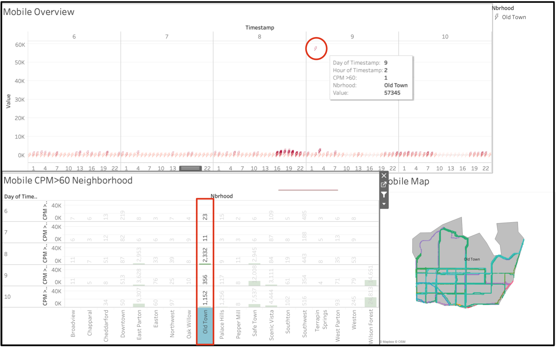Viewport: 556px width, 347px height.
Task: Select row label day 8 in neighborhood chart
Action: coord(6,254)
